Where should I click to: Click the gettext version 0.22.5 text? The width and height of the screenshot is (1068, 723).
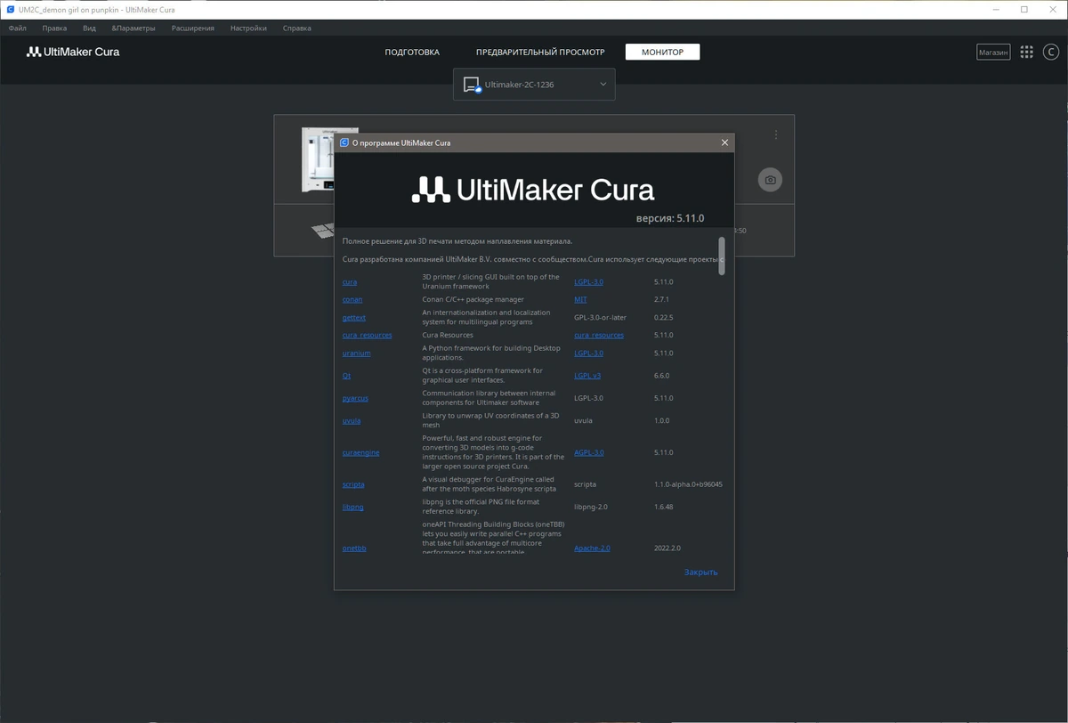click(x=664, y=318)
